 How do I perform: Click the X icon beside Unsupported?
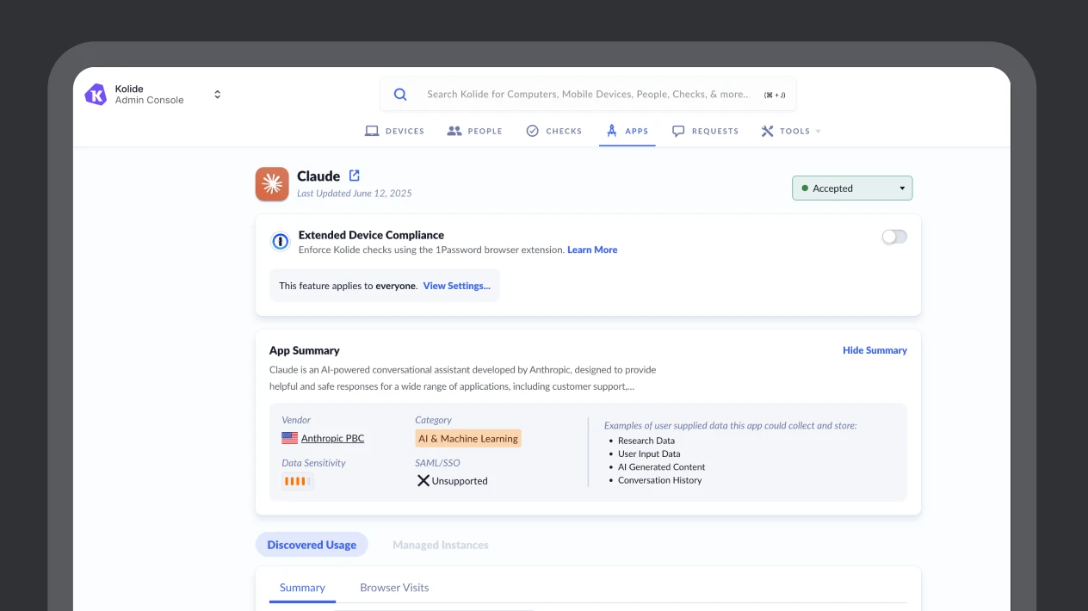click(423, 481)
